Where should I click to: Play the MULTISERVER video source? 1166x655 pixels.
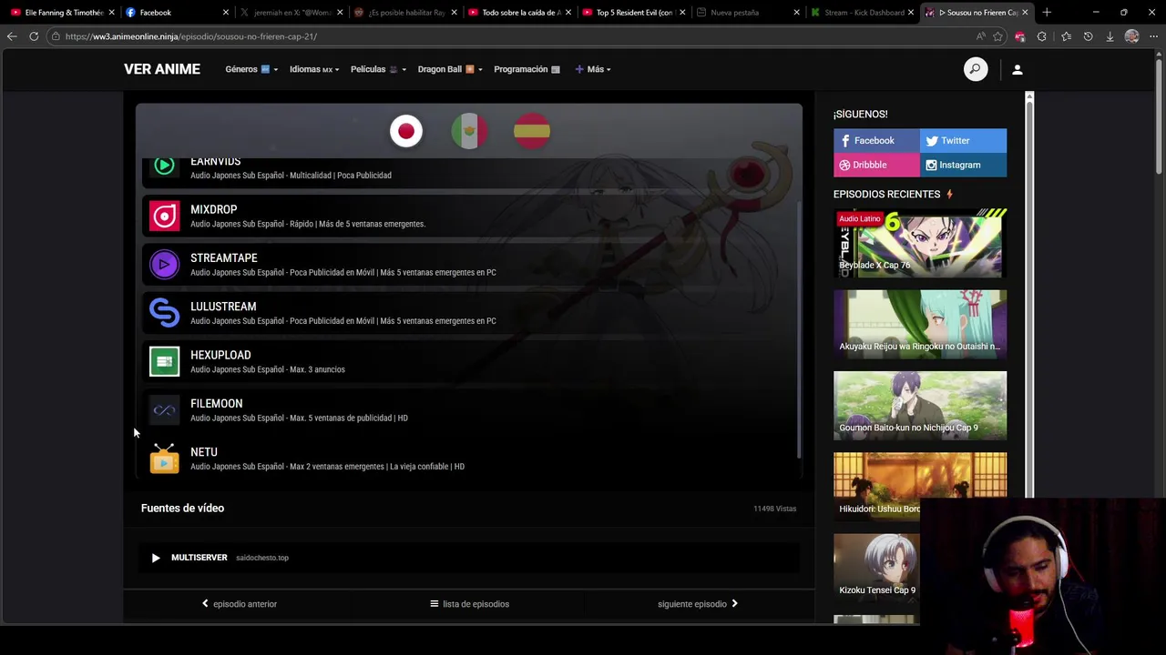[470, 558]
